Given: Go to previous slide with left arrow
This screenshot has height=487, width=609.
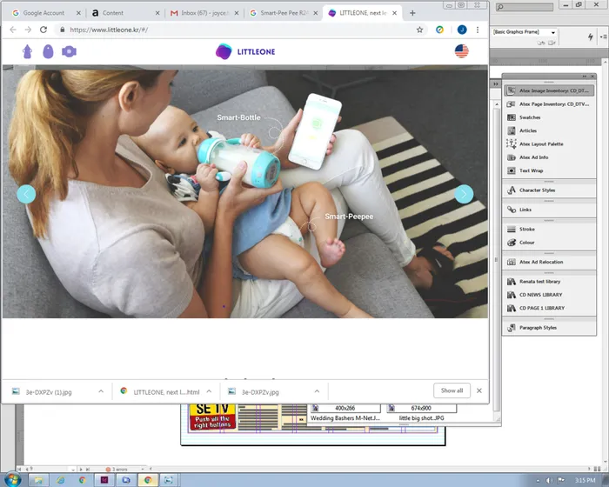Looking at the screenshot, I should (x=26, y=194).
